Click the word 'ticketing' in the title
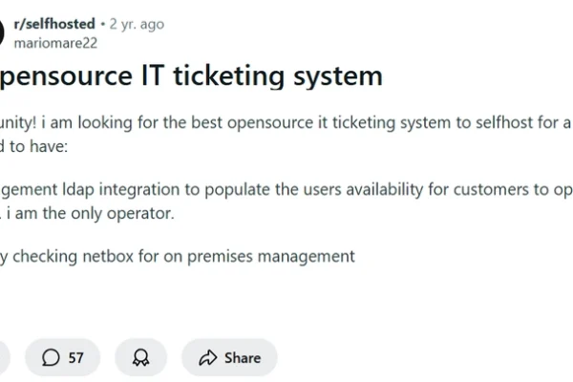Screen dimensions: 573x382 (229, 76)
